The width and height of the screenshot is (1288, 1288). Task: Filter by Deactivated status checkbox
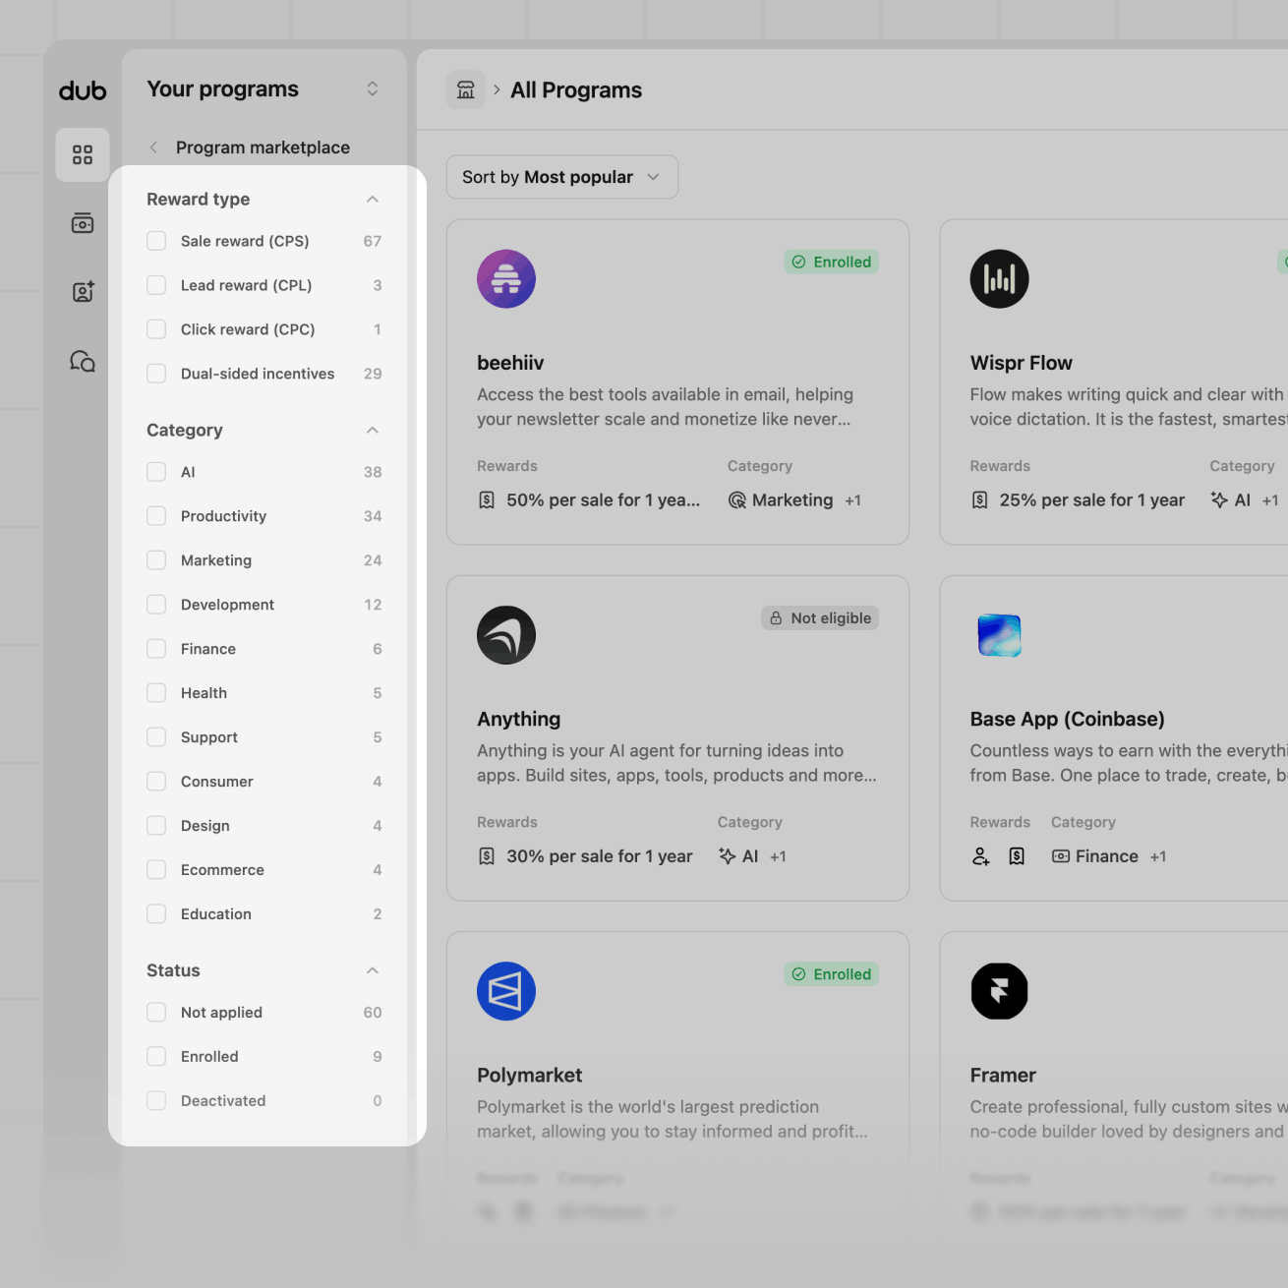[156, 1101]
